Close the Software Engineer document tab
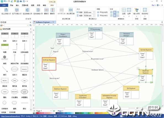 [53, 22]
